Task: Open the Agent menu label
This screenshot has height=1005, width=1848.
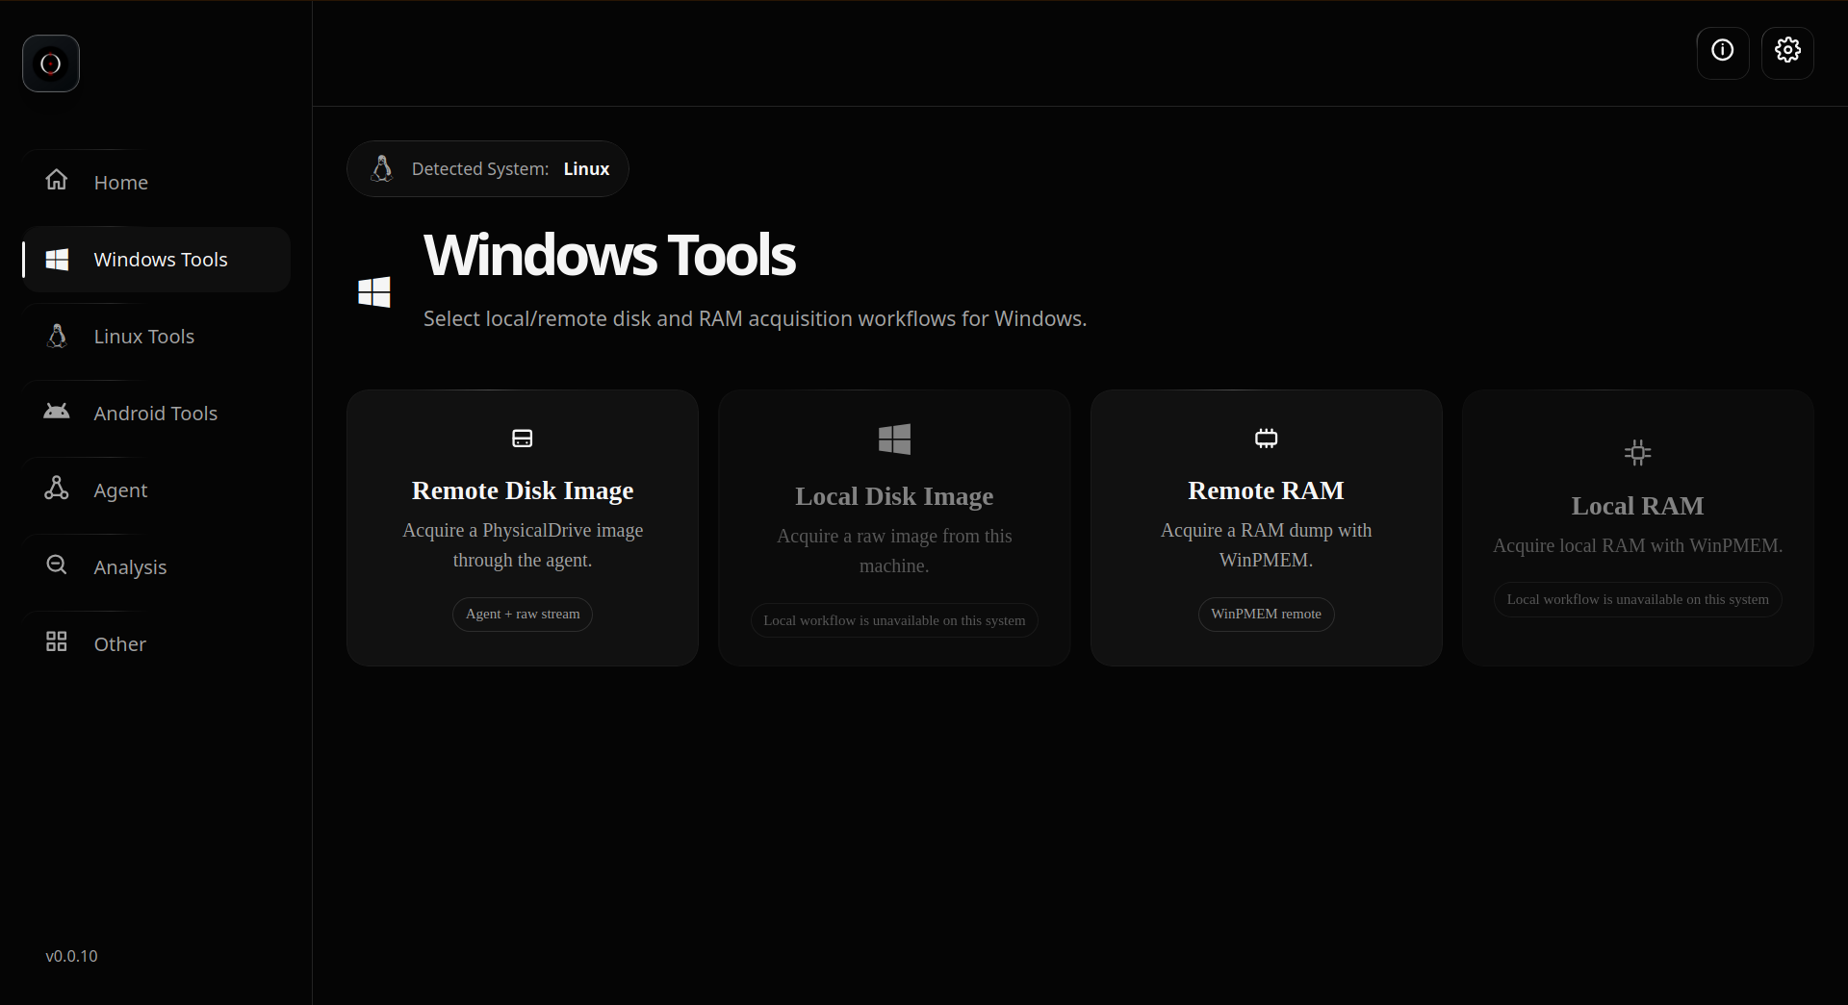Action: point(121,490)
